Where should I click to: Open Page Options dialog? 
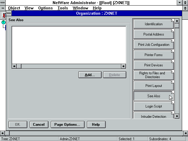(67, 125)
